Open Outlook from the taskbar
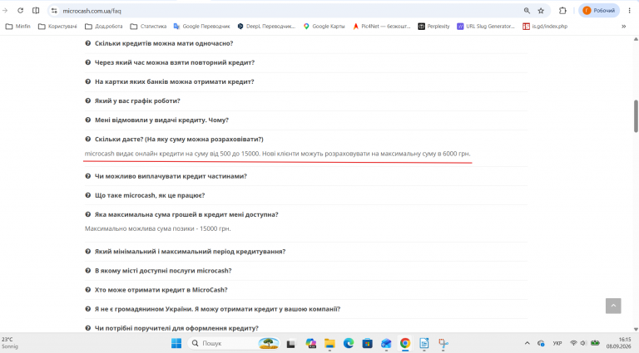Viewport: 639px width, 353px height. coord(386,344)
